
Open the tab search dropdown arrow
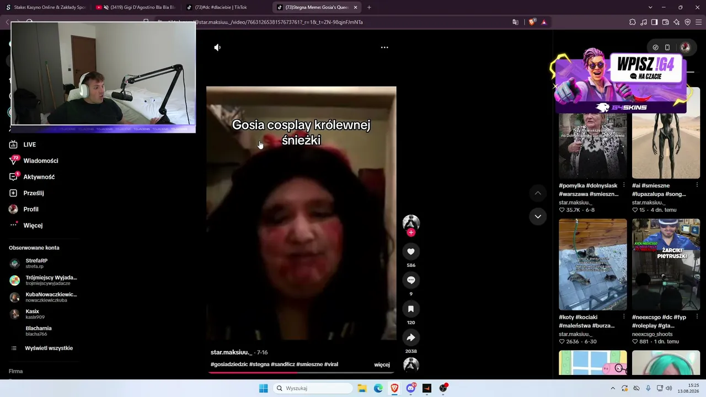pos(650,8)
